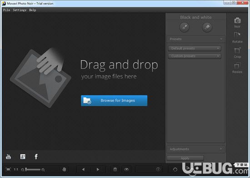The image size is (250, 178).
Task: Expand the Custom presets dropdown
Action: [195, 56]
